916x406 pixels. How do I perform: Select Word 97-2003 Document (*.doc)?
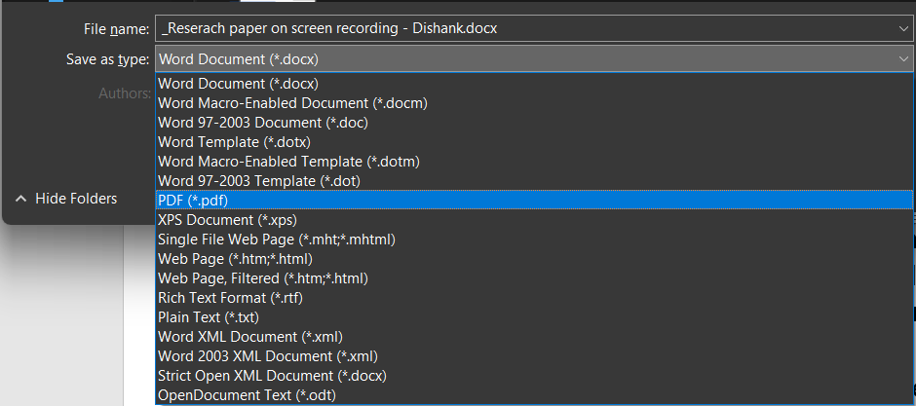click(x=263, y=122)
